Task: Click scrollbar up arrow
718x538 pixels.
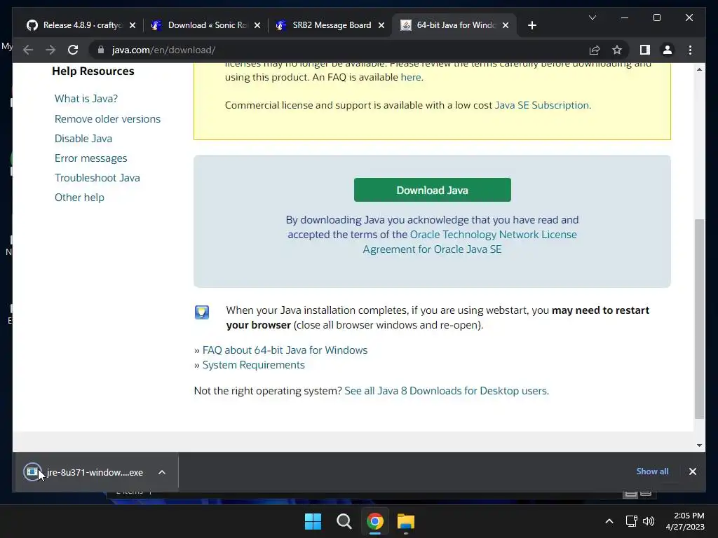Action: click(x=699, y=69)
